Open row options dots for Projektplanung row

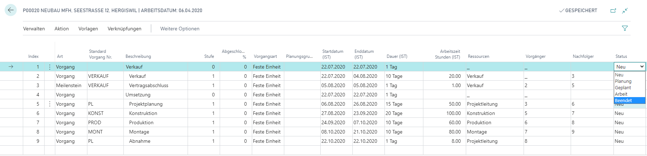[50, 104]
